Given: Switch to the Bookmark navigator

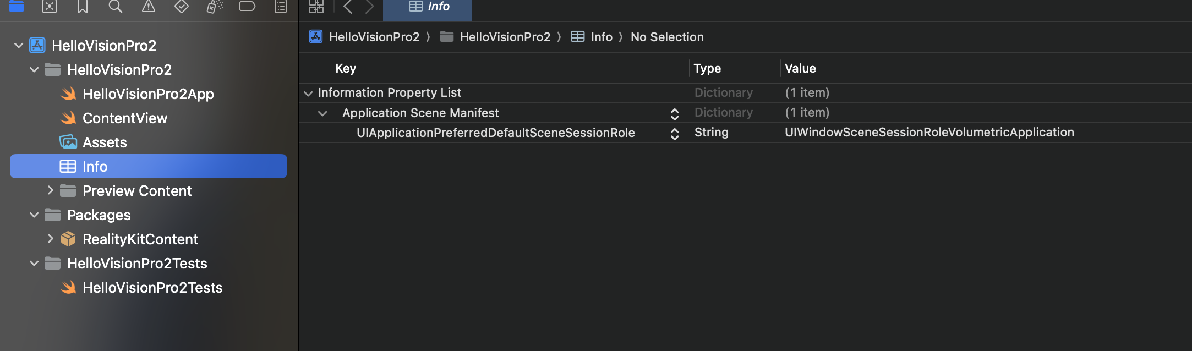Looking at the screenshot, I should coord(83,7).
